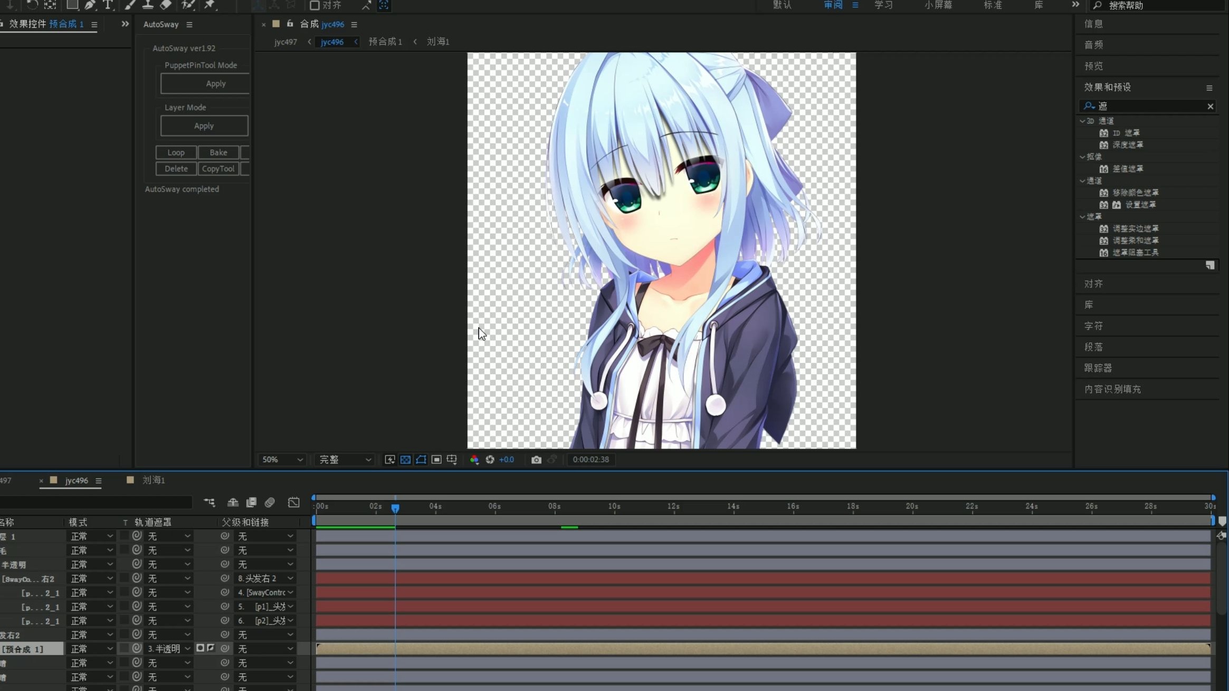The image size is (1229, 691).
Task: Open grid and guide options
Action: click(452, 459)
